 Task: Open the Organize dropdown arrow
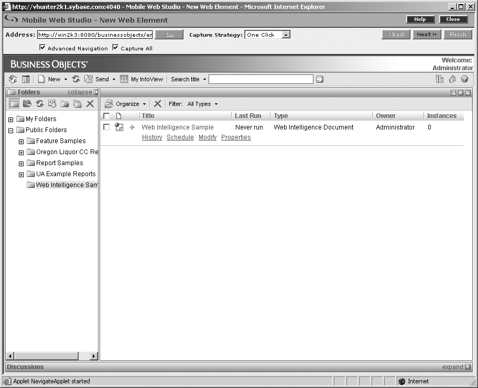click(x=145, y=104)
